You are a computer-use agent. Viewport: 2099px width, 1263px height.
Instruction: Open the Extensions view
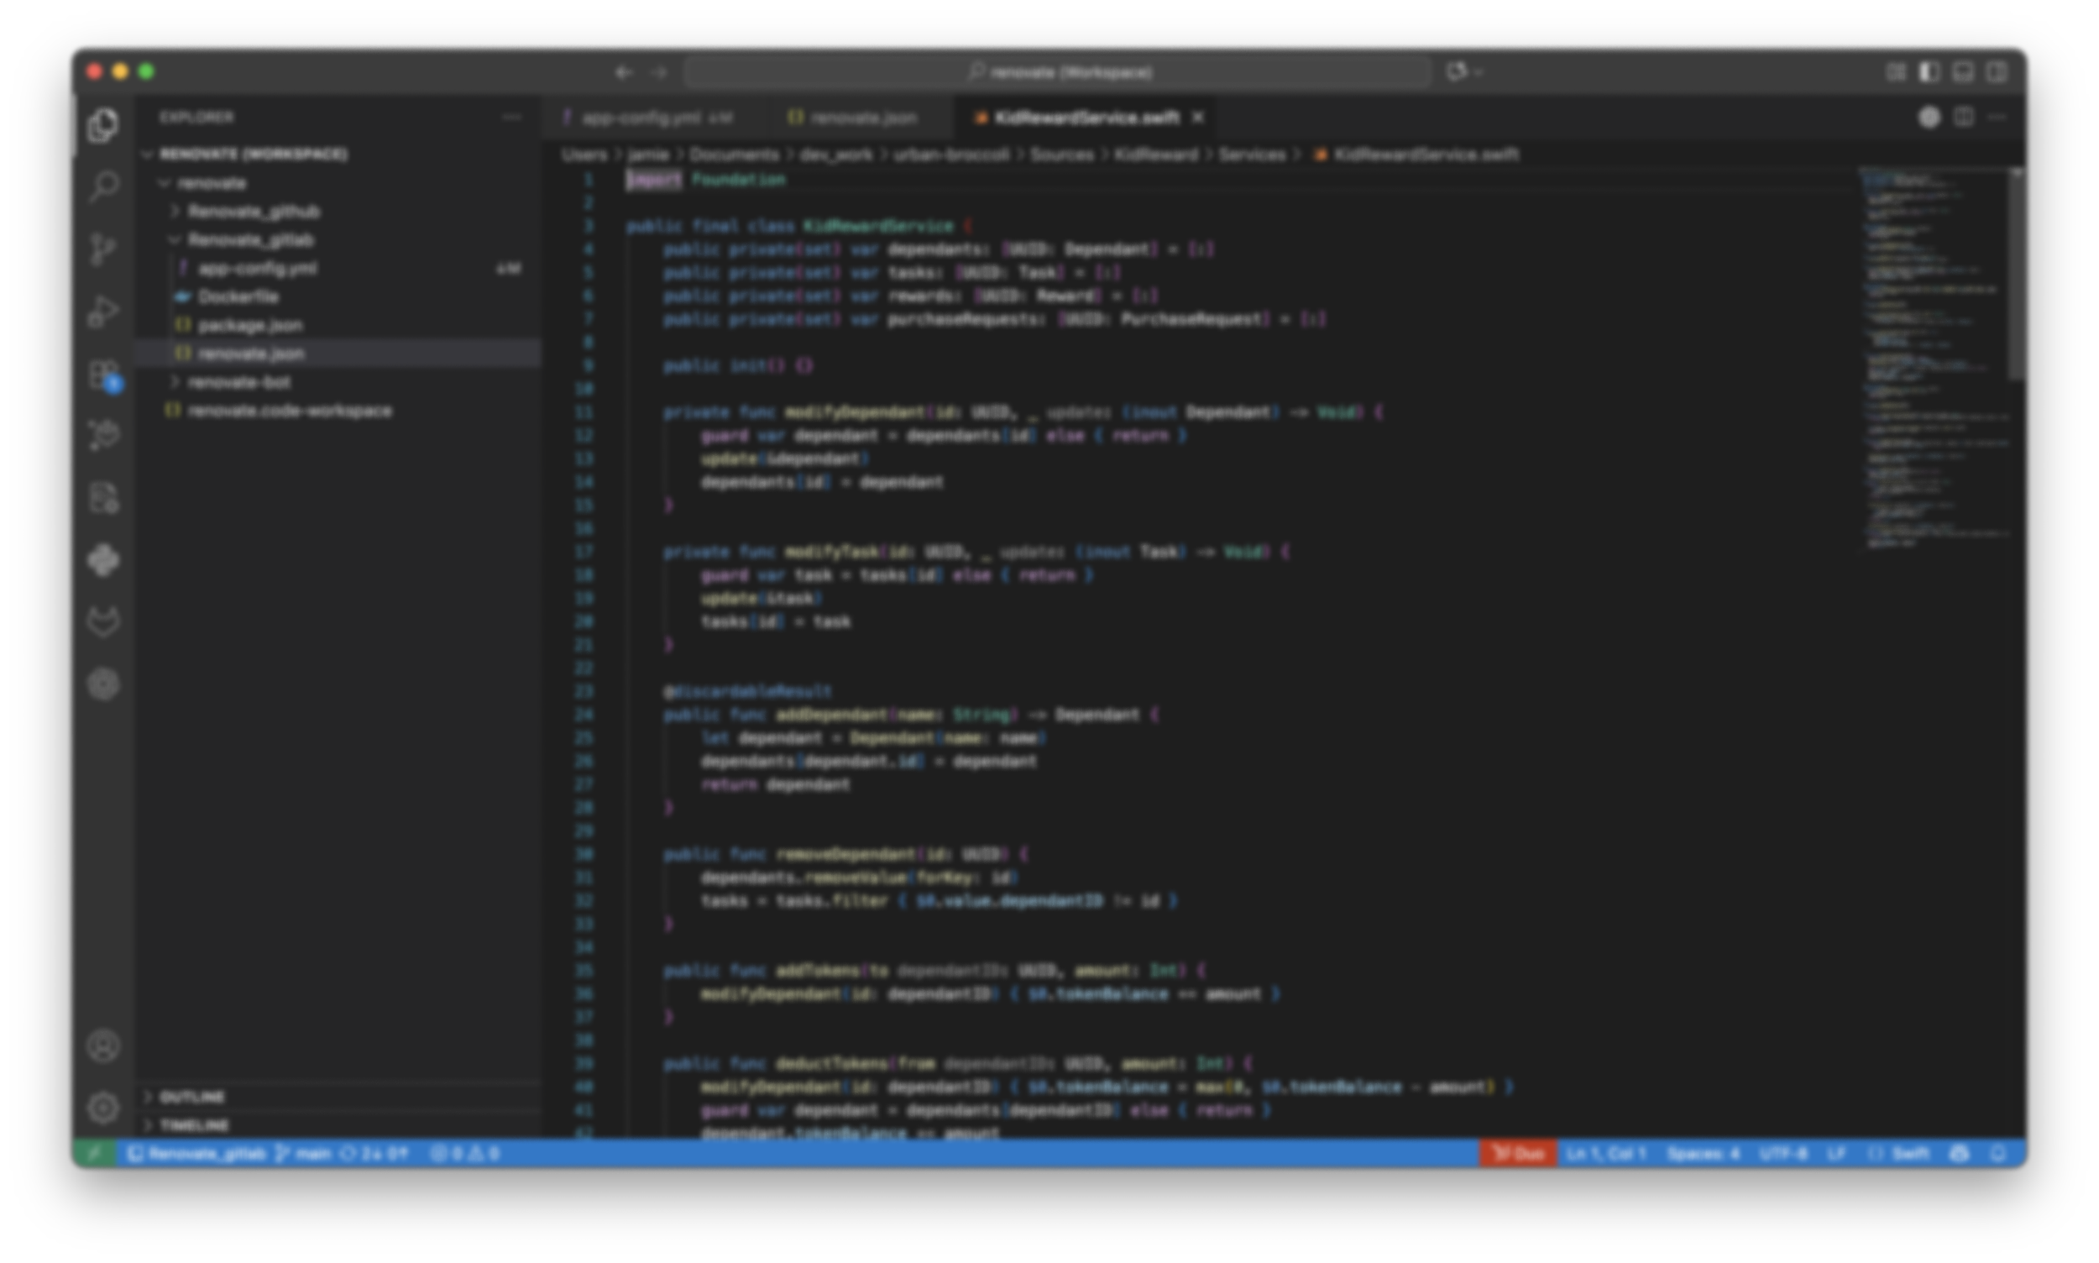click(104, 374)
